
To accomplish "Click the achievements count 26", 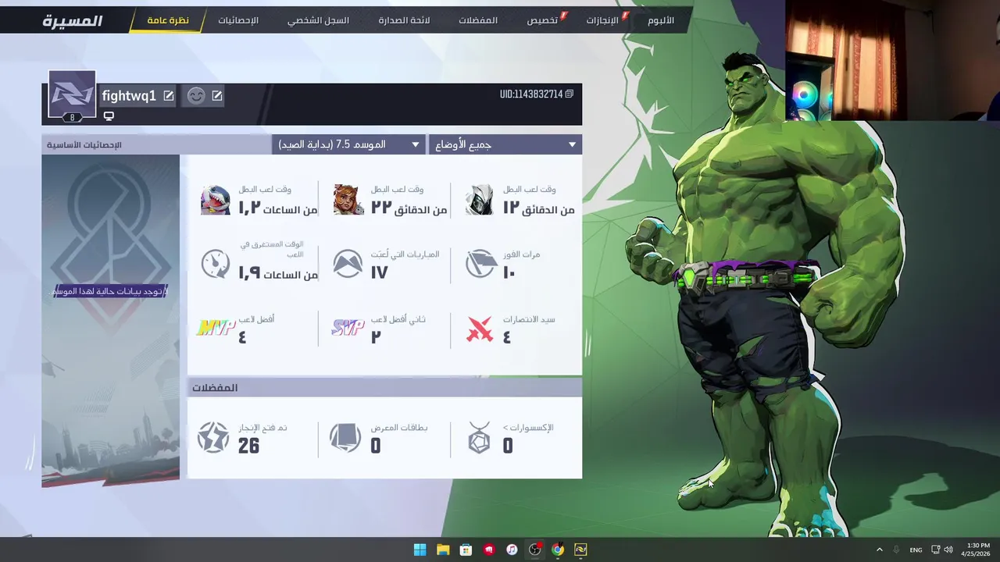I will coord(248,446).
